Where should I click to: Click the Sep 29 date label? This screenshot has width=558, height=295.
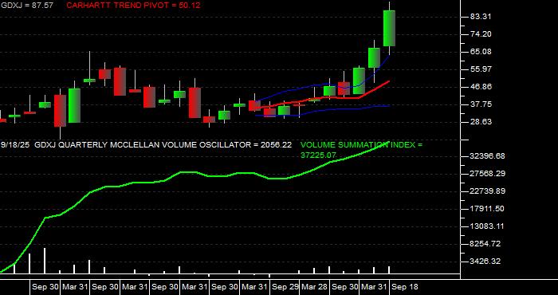coord(285,287)
